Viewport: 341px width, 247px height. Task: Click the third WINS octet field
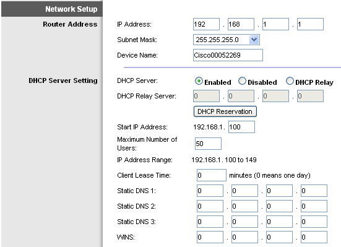(x=280, y=237)
